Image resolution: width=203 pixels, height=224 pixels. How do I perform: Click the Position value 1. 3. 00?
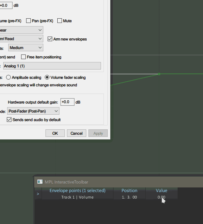click(129, 197)
